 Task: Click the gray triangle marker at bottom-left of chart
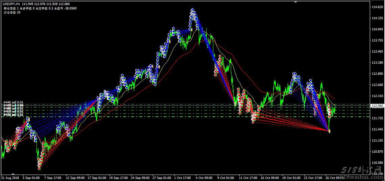[x=13, y=173]
